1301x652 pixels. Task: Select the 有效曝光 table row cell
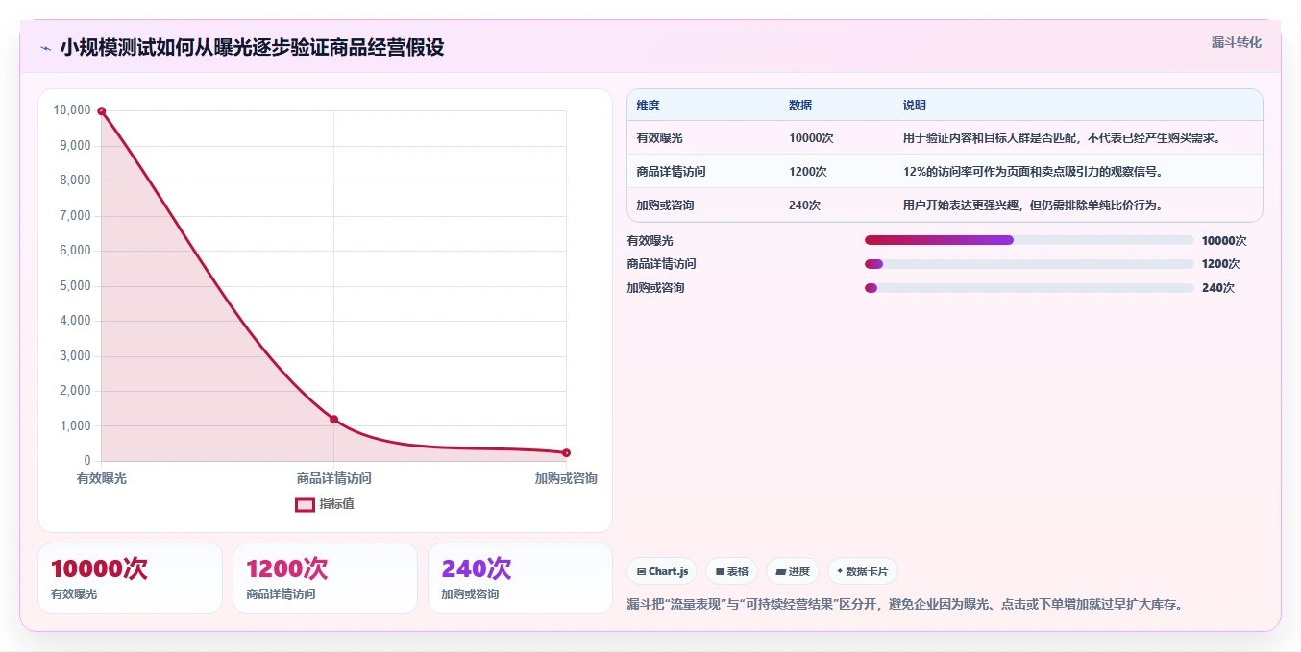(x=659, y=138)
